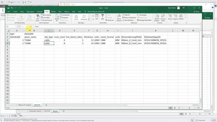Click Consolidate in Data Tools
The width and height of the screenshot is (217, 122).
(x=142, y=15)
